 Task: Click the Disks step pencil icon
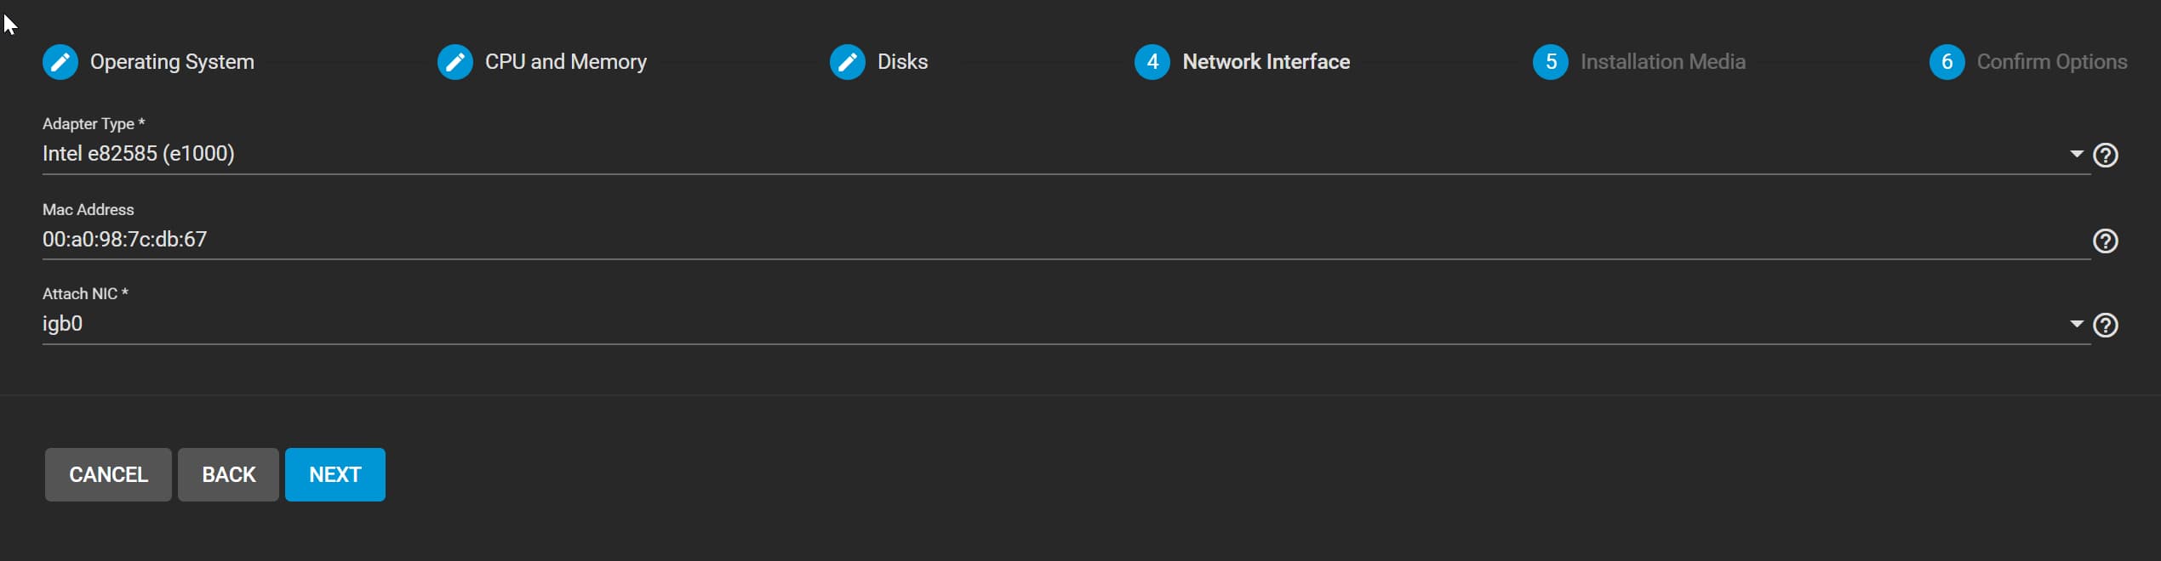(848, 62)
